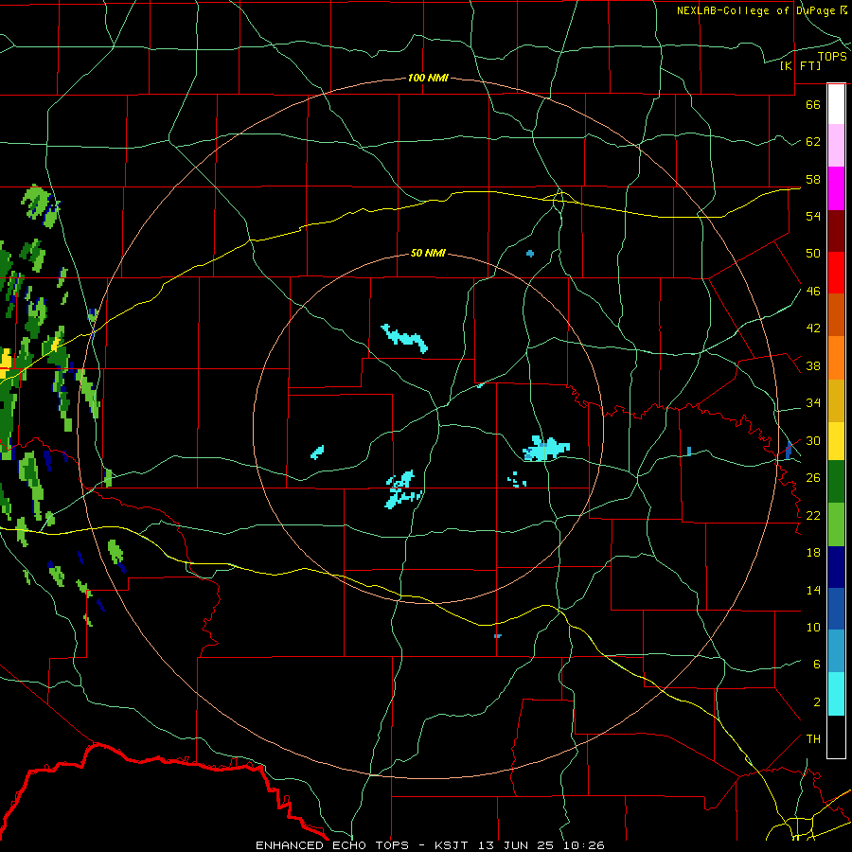The image size is (852, 852).
Task: Pick the cyan legend swatch
Action: coord(836,694)
